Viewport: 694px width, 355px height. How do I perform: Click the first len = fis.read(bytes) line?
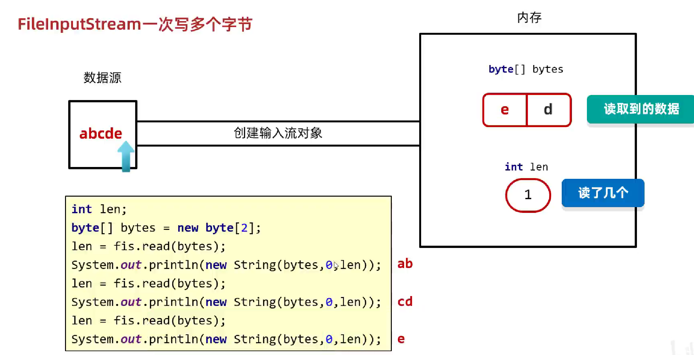tap(148, 246)
